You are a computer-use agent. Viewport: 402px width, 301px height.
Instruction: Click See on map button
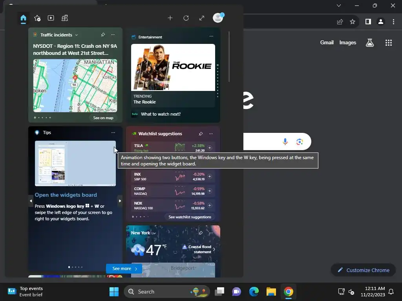coord(103,118)
